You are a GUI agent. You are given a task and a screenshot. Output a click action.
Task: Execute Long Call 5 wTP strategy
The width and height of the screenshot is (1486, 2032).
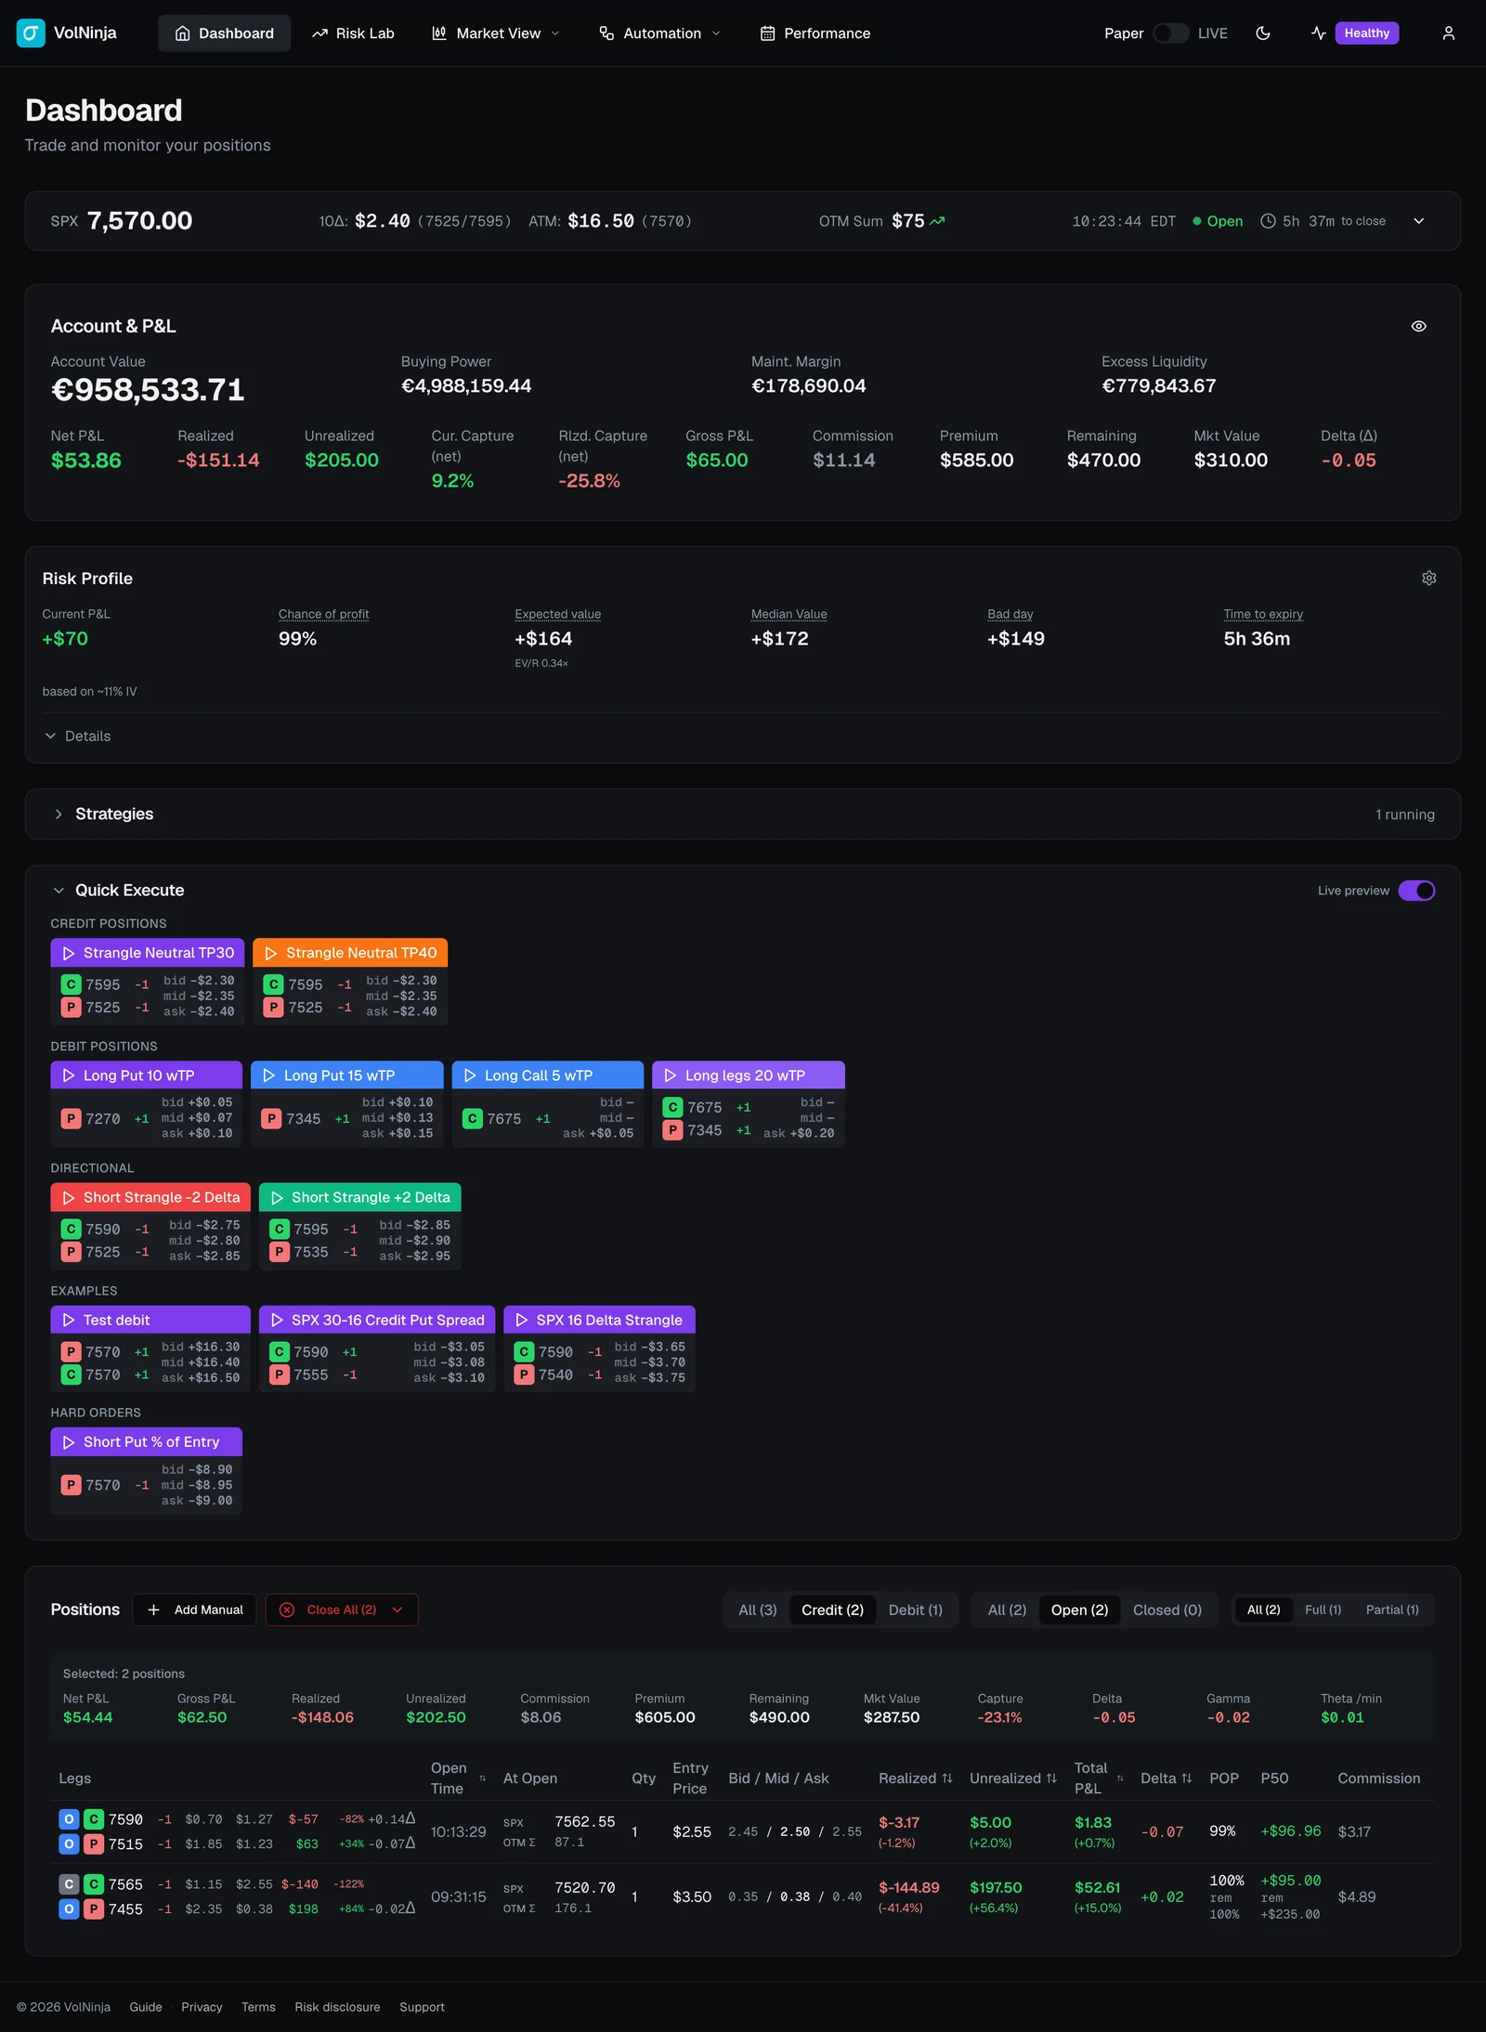(548, 1075)
